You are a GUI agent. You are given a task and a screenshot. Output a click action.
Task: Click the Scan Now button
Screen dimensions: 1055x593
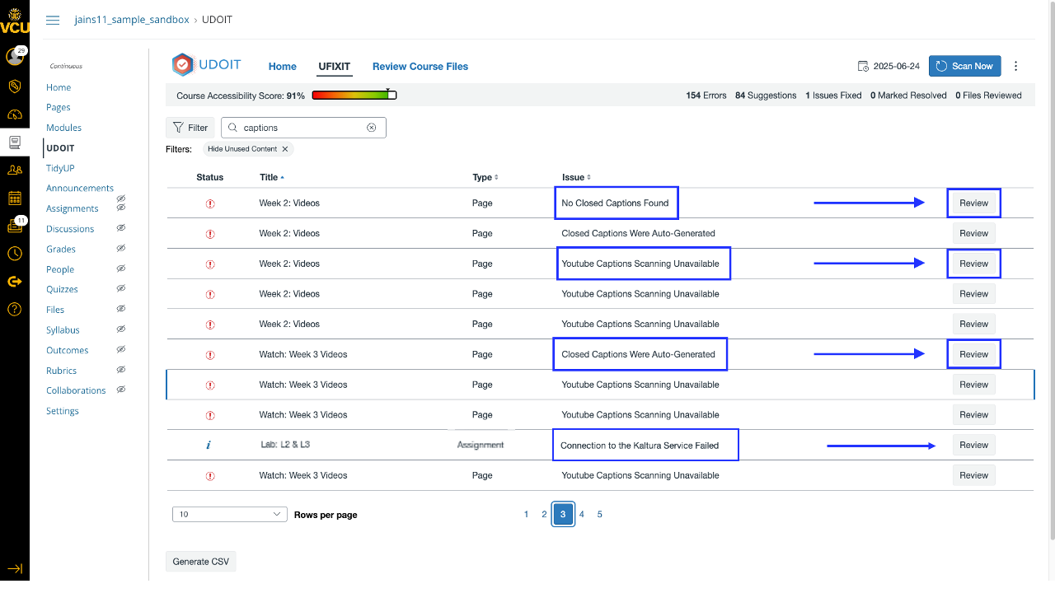click(x=965, y=66)
